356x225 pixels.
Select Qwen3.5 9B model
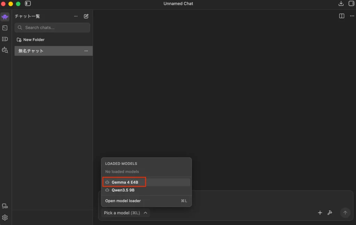123,190
